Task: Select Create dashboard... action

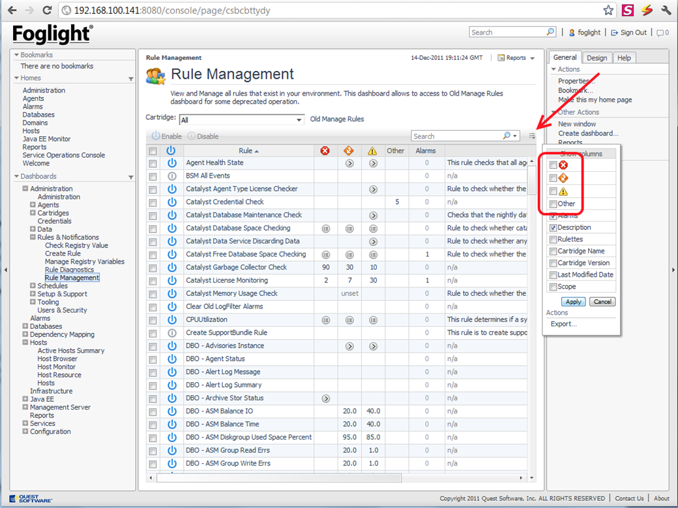Action: coord(588,134)
